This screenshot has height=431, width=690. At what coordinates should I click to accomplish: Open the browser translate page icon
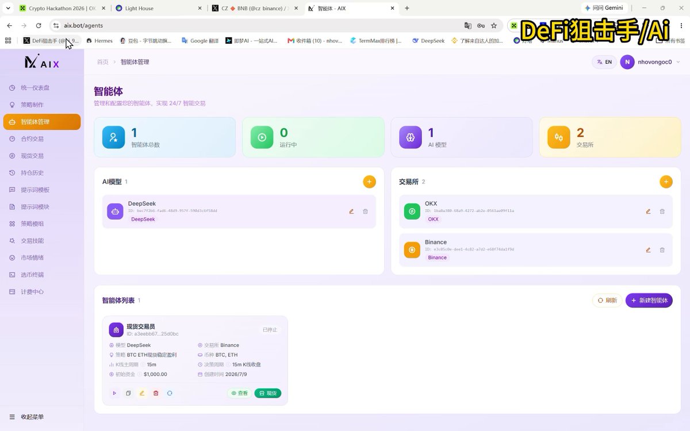pos(467,25)
